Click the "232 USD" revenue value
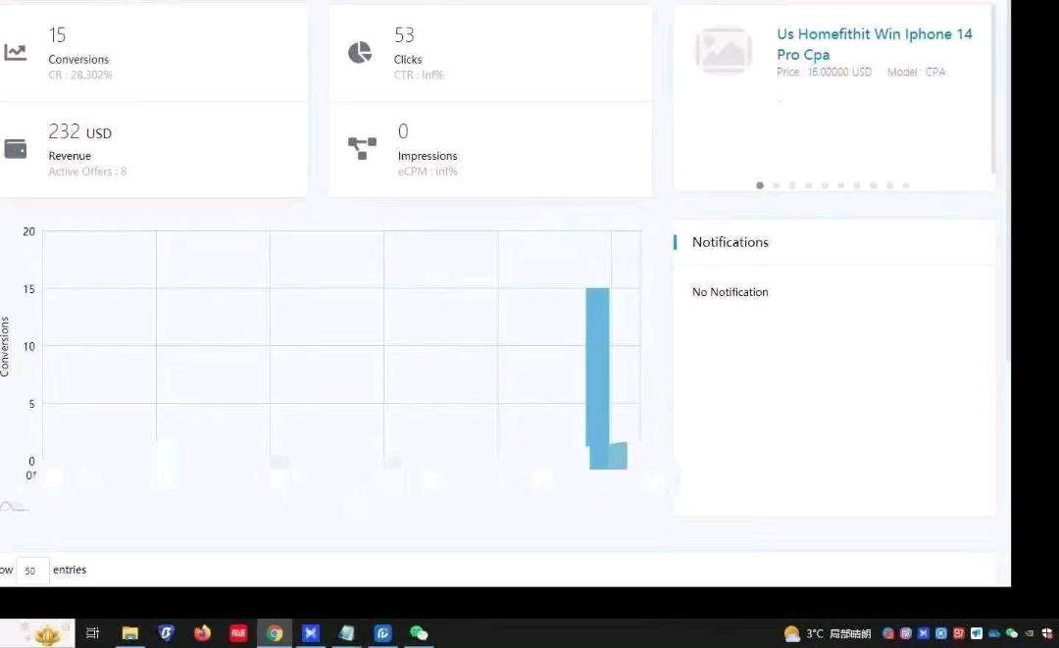Image resolution: width=1059 pixels, height=648 pixels. (79, 131)
